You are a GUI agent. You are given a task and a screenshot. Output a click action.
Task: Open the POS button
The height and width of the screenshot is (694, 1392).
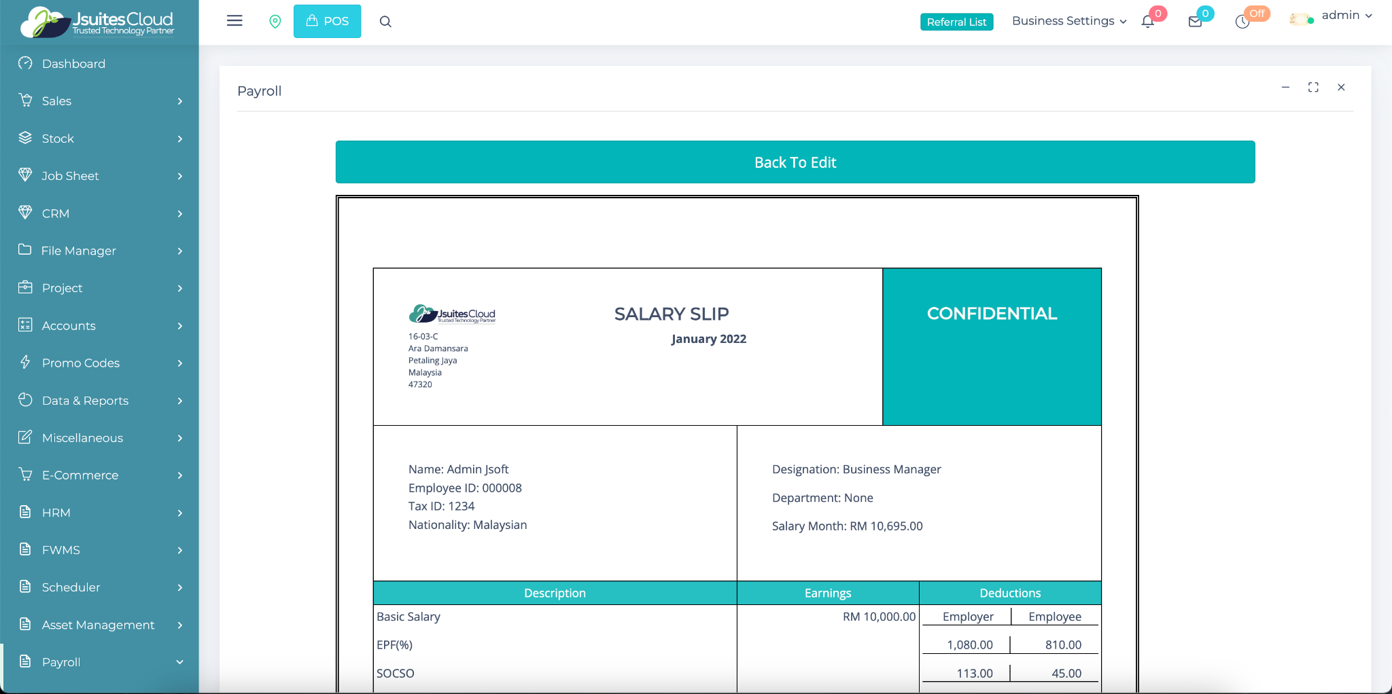[x=327, y=22]
